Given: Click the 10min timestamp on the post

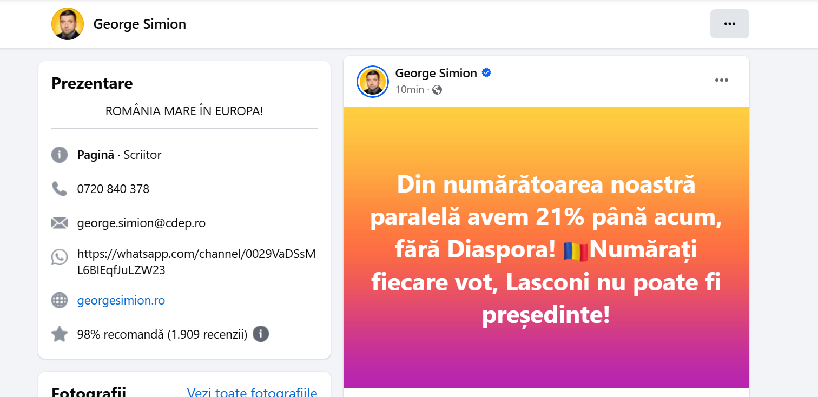Looking at the screenshot, I should coord(409,90).
